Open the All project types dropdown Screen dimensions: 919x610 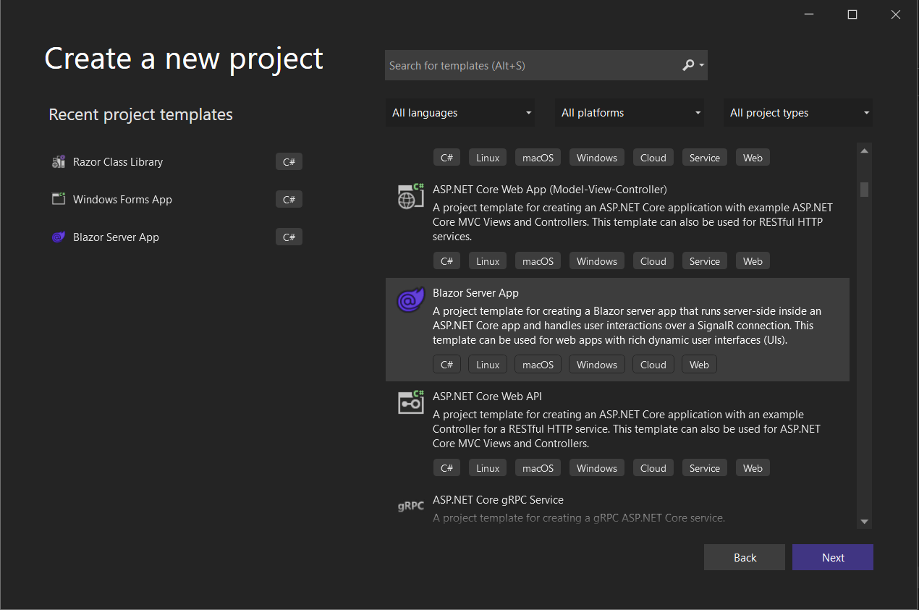point(797,112)
